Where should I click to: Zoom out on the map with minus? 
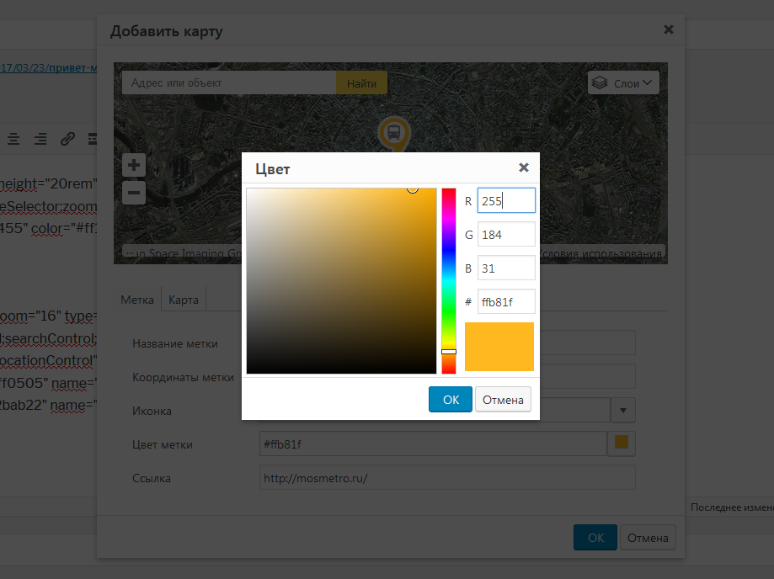[x=134, y=192]
